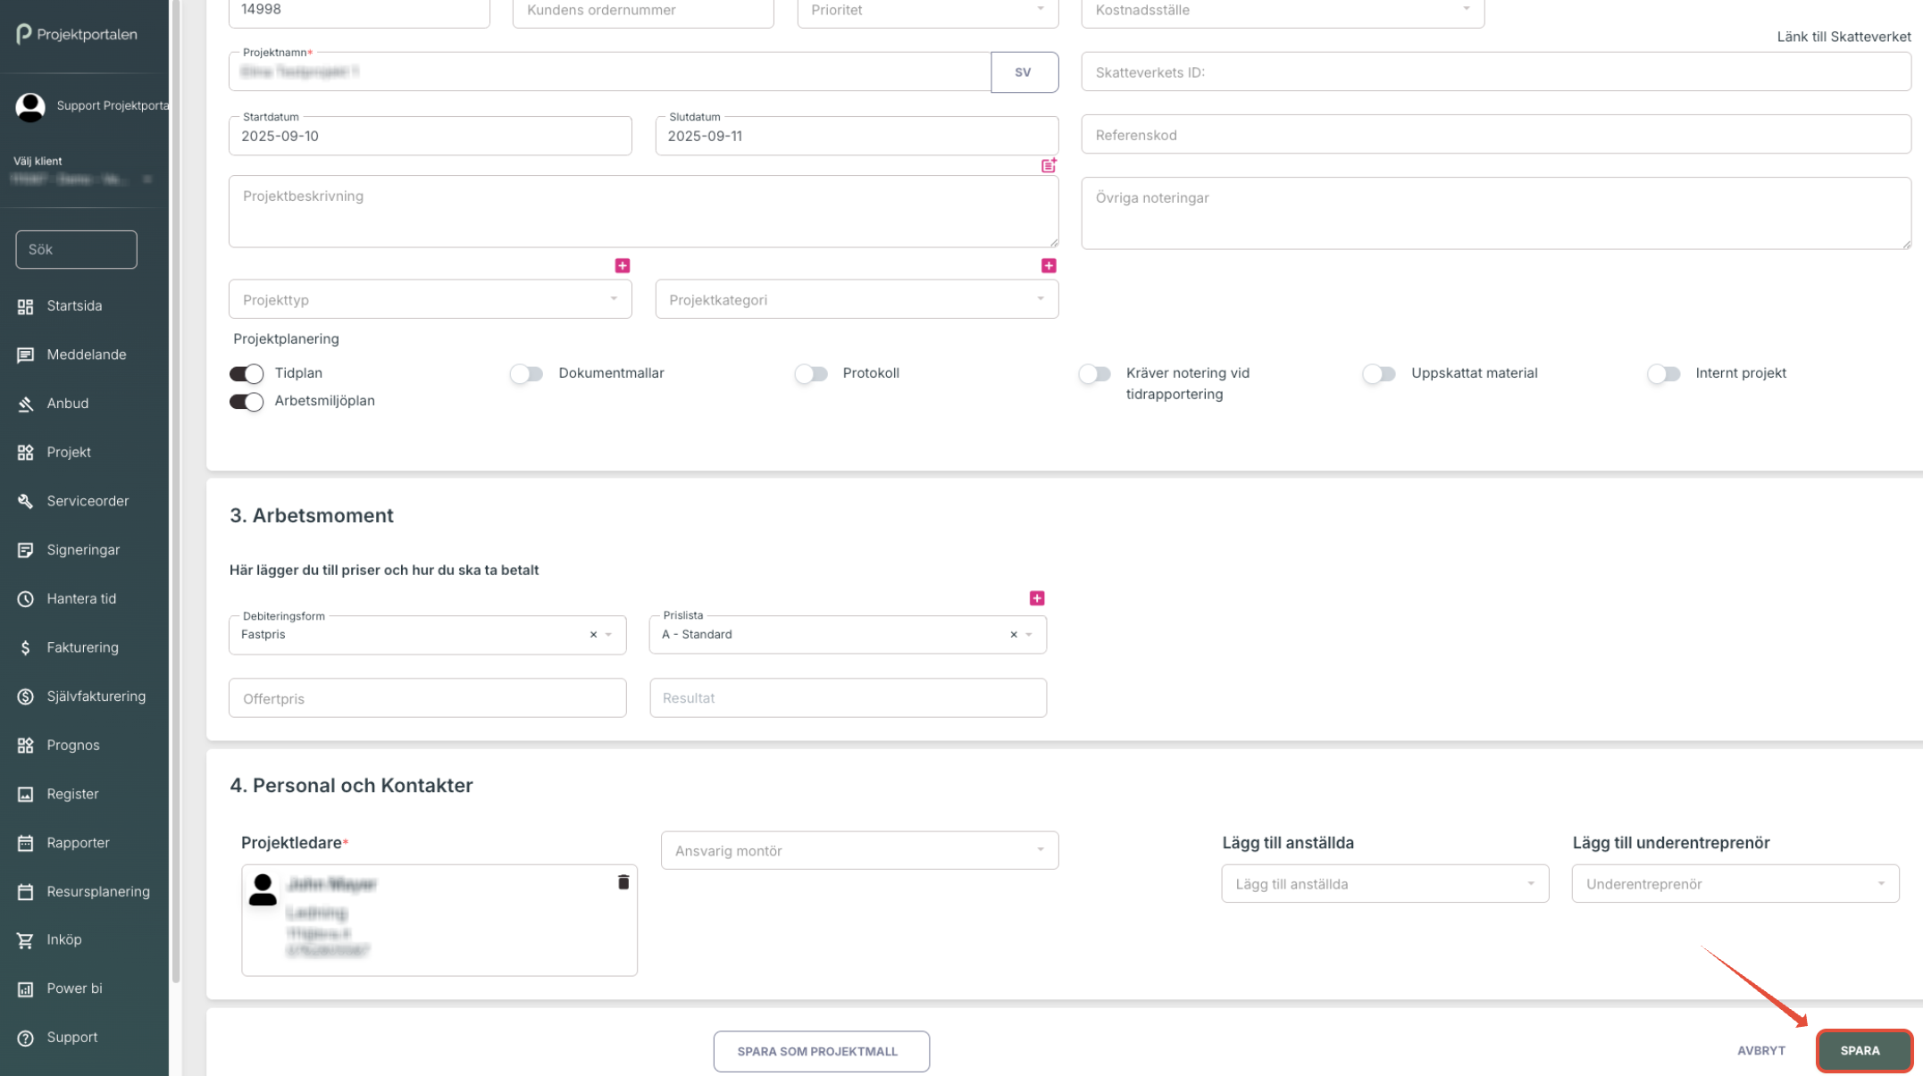Expand Ansvarig montör dropdown
Viewport: 1923px width, 1076px height.
tap(859, 851)
